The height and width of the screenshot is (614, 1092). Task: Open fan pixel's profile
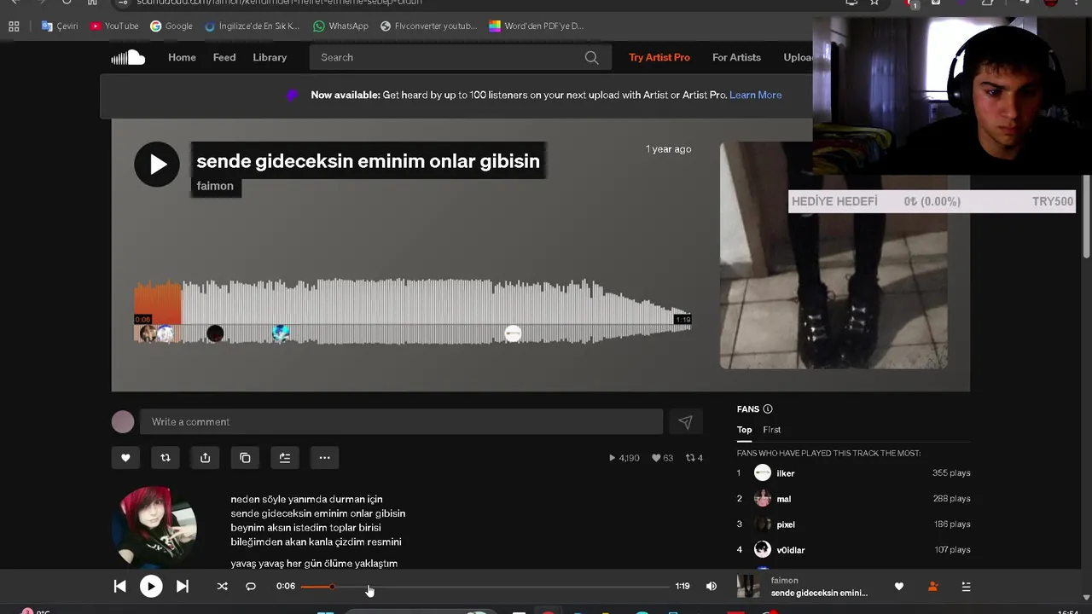[786, 524]
